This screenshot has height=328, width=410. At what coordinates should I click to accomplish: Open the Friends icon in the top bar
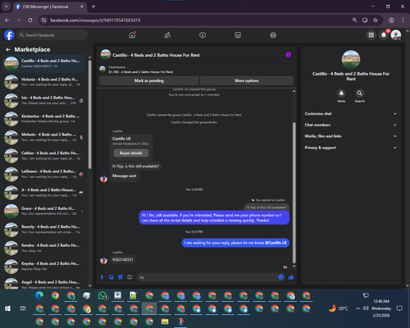pos(167,35)
